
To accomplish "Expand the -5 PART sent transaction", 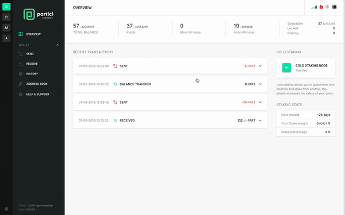I will pyautogui.click(x=260, y=66).
